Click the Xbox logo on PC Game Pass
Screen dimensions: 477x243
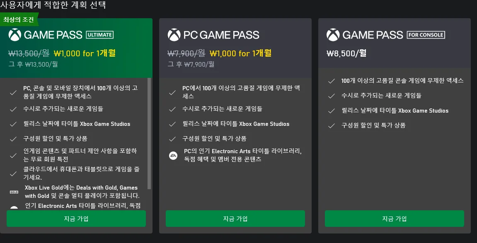click(174, 35)
